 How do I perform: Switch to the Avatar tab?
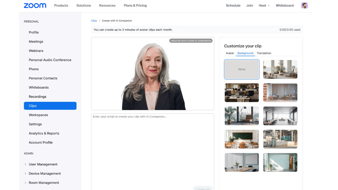230,53
